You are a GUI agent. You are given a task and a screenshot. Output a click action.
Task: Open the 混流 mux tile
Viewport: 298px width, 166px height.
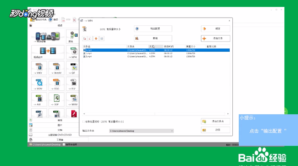[x=73, y=37]
